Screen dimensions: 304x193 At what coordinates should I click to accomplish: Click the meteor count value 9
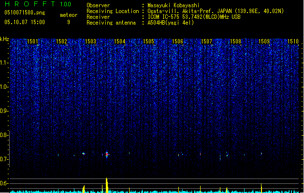[x=69, y=22]
